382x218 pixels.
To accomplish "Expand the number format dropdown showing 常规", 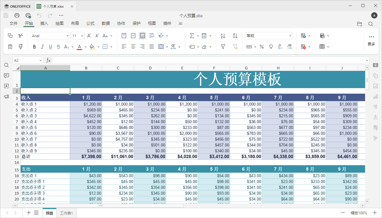I will point(290,36).
